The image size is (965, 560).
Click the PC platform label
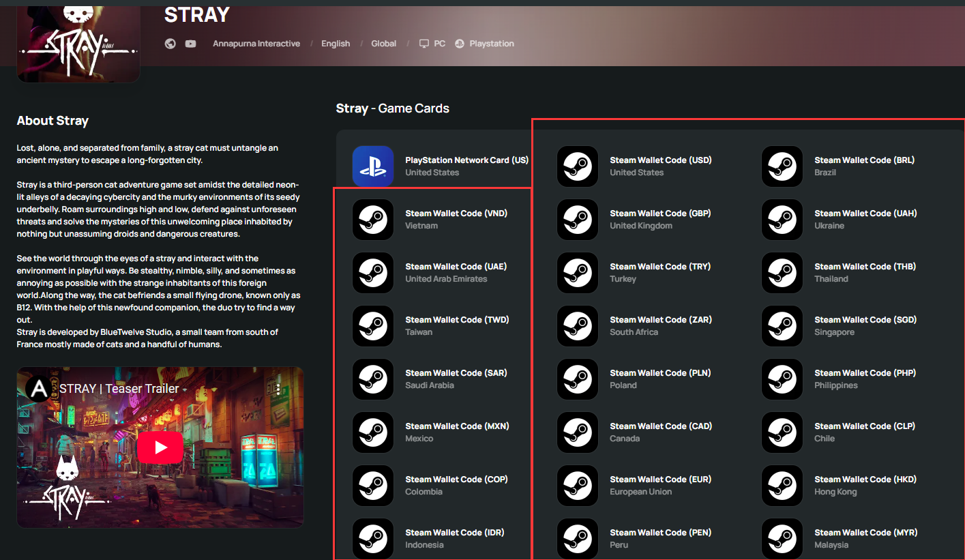[x=440, y=44]
